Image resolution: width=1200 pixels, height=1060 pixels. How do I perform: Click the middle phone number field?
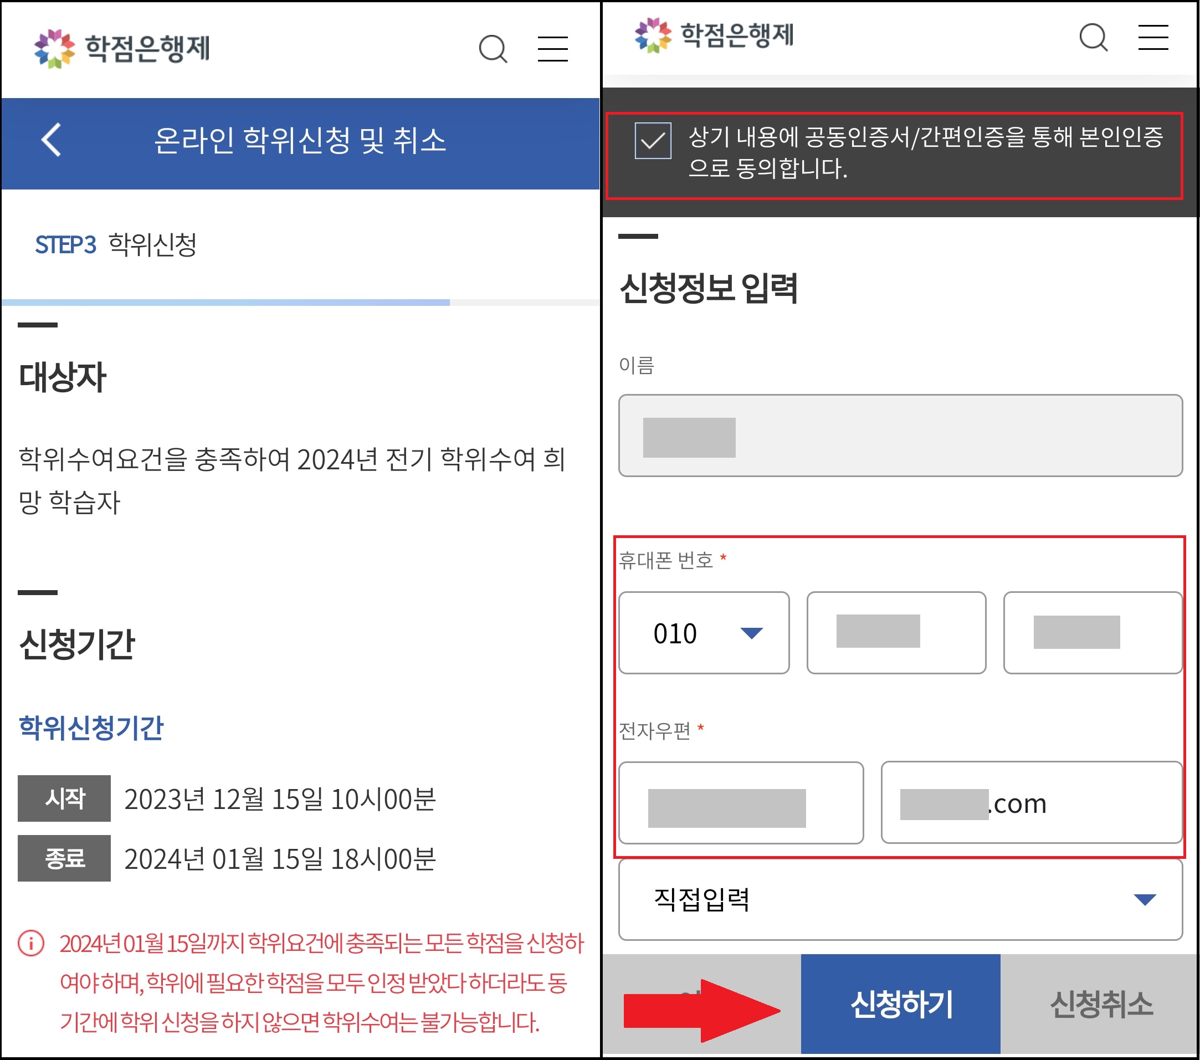tap(895, 632)
